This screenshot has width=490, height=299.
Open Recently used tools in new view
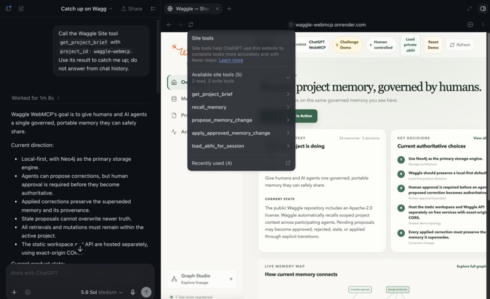(x=288, y=163)
